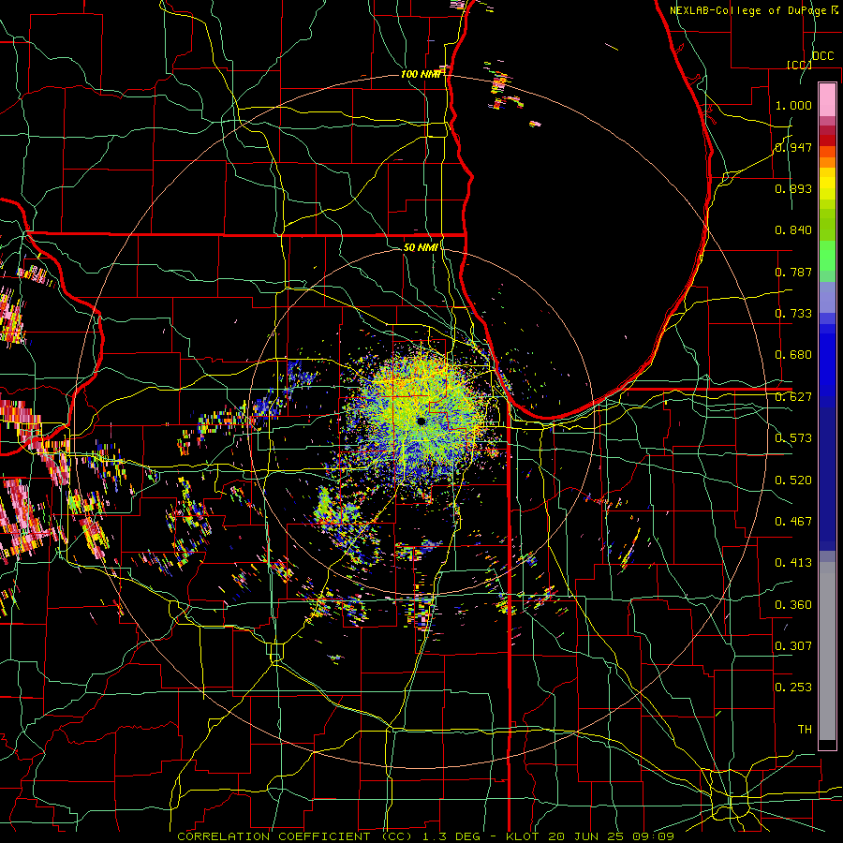Viewport: 843px width, 843px height.
Task: Select the gray color scale segment
Action: pos(827,651)
